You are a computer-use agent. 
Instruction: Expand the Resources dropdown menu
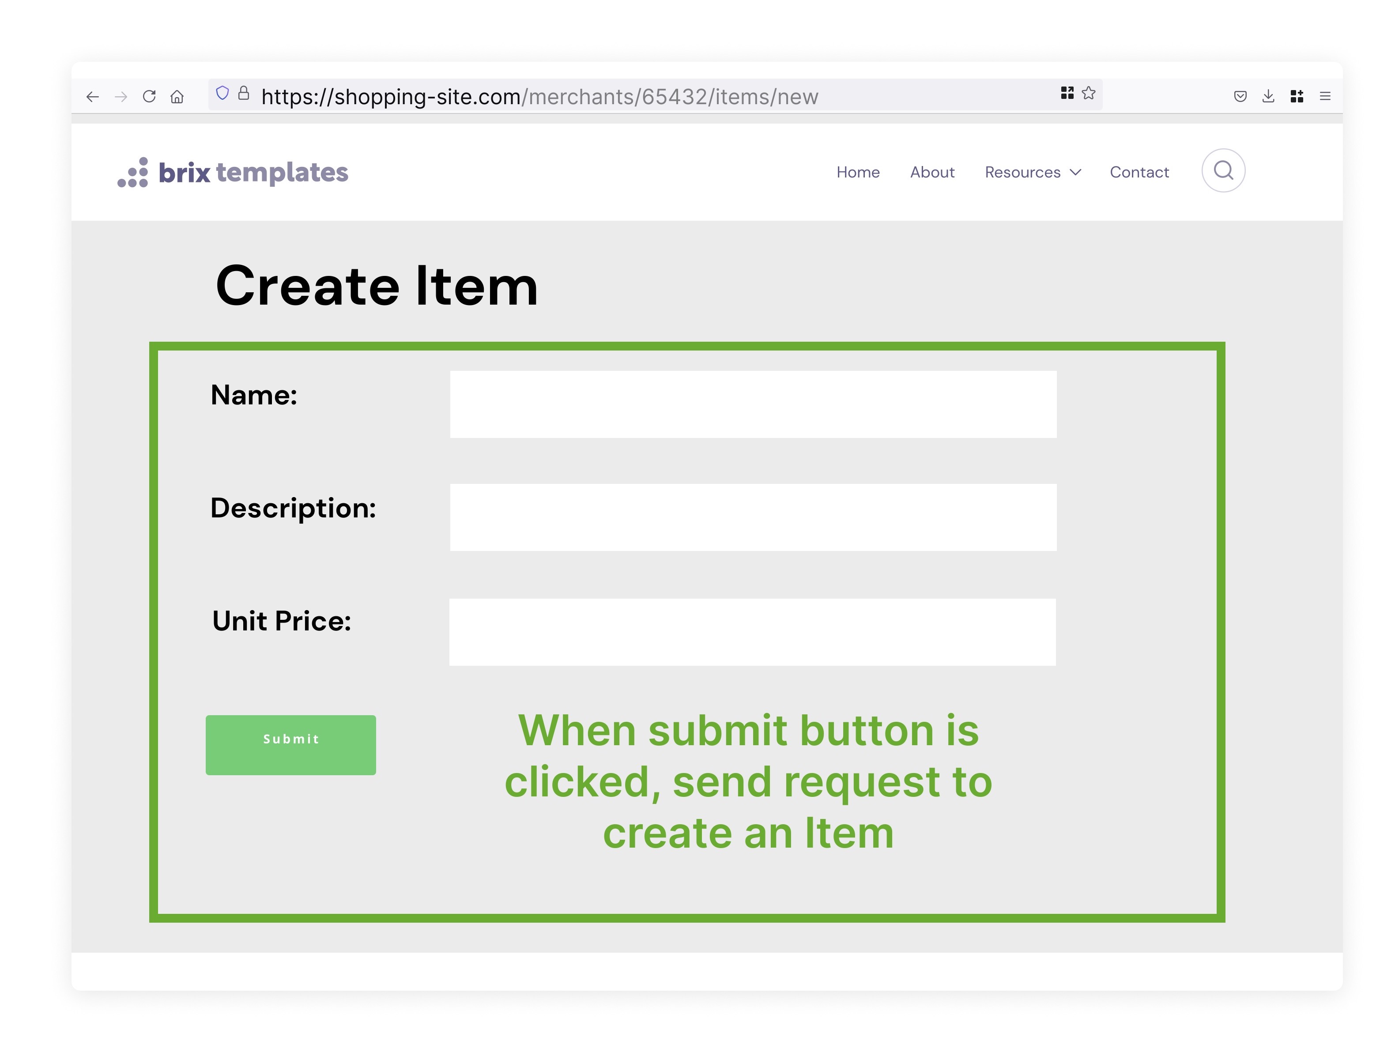coord(1033,172)
